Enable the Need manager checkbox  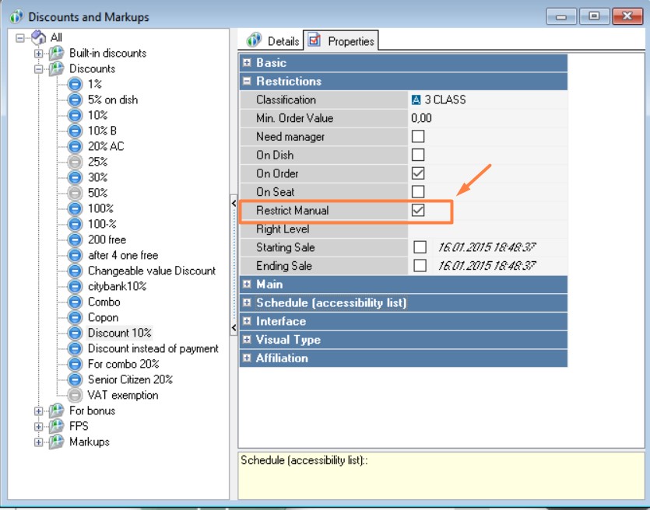tap(418, 137)
